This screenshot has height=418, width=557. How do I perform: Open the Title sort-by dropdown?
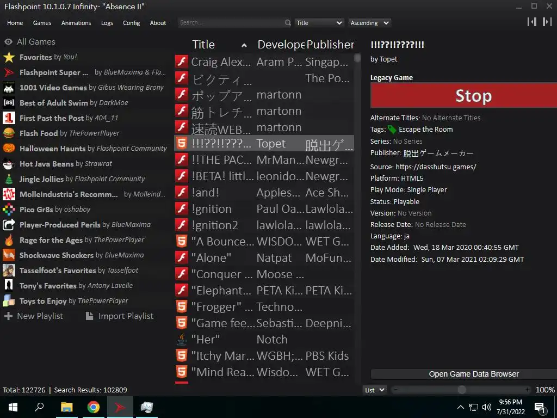319,23
